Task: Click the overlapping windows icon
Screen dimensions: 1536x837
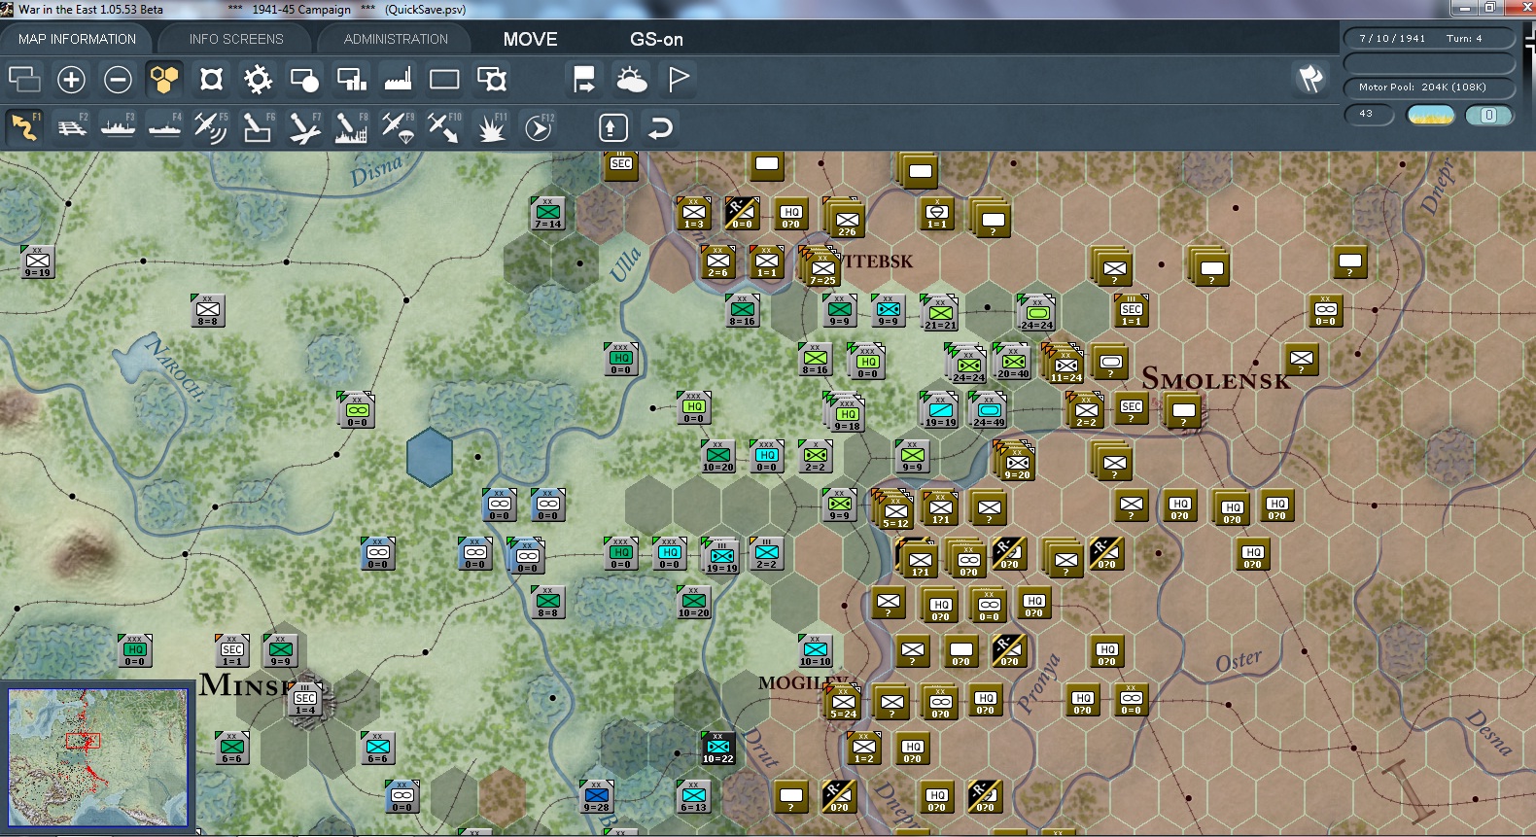Action: [x=24, y=79]
